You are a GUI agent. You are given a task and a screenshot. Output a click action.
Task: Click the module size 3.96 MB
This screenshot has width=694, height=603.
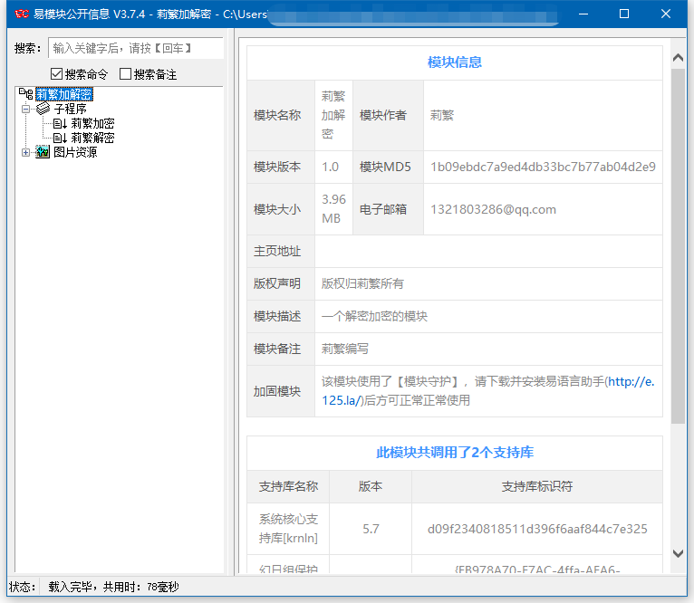[333, 209]
